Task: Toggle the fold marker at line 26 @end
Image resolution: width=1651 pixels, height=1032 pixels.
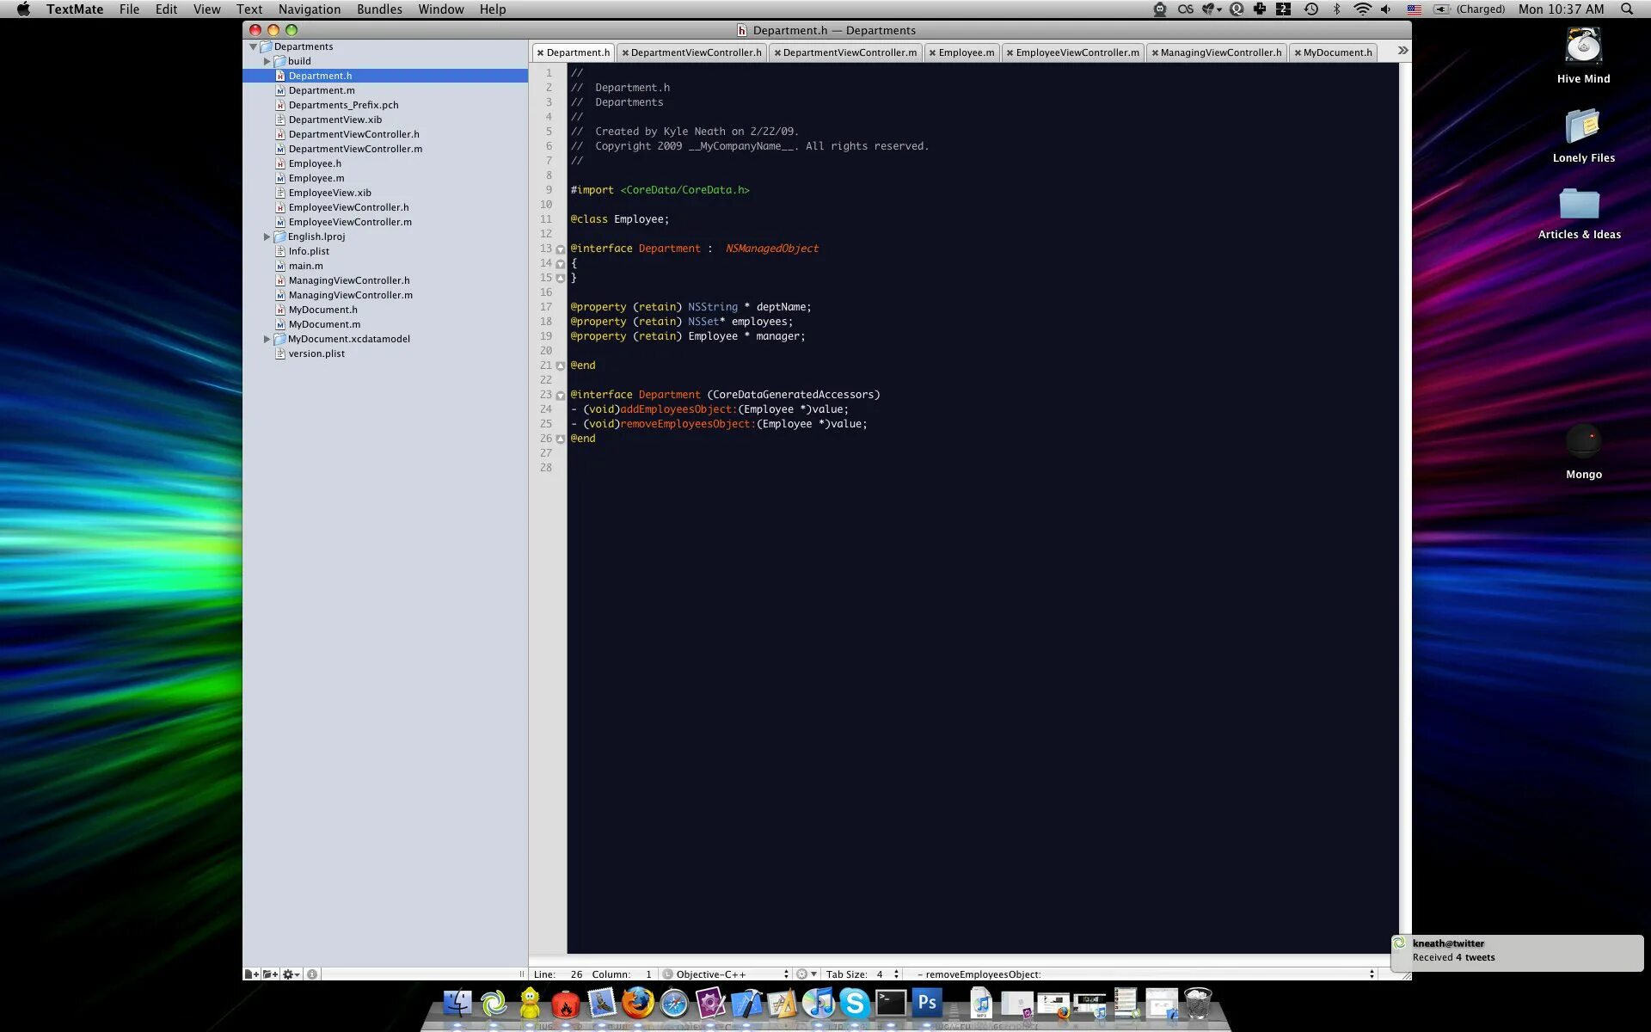Action: tap(561, 439)
